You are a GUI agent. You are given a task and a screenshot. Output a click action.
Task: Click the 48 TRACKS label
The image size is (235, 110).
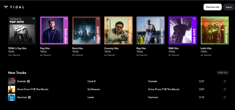point(45,55)
